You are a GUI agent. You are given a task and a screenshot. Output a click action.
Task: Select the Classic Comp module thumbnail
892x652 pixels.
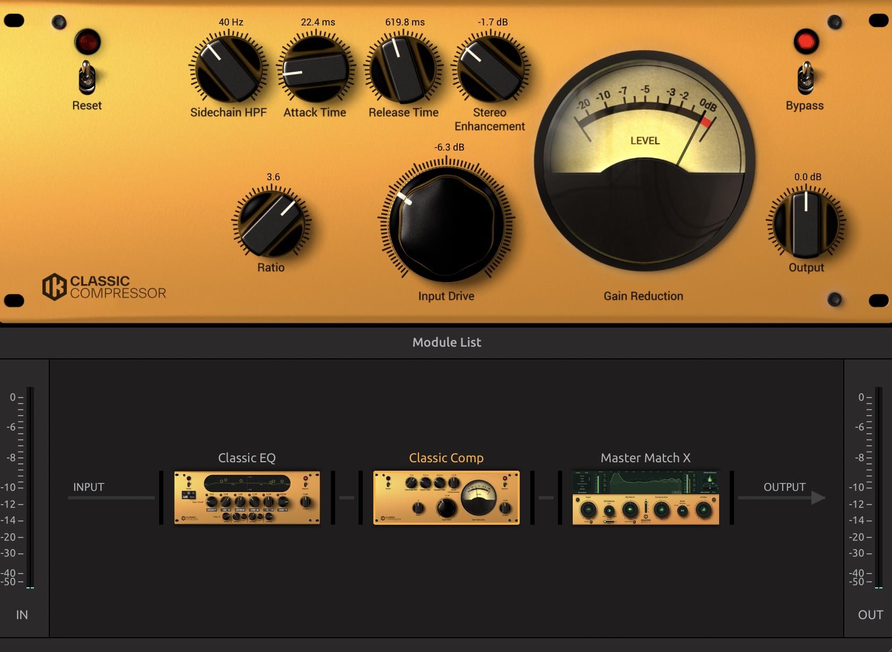click(x=447, y=498)
